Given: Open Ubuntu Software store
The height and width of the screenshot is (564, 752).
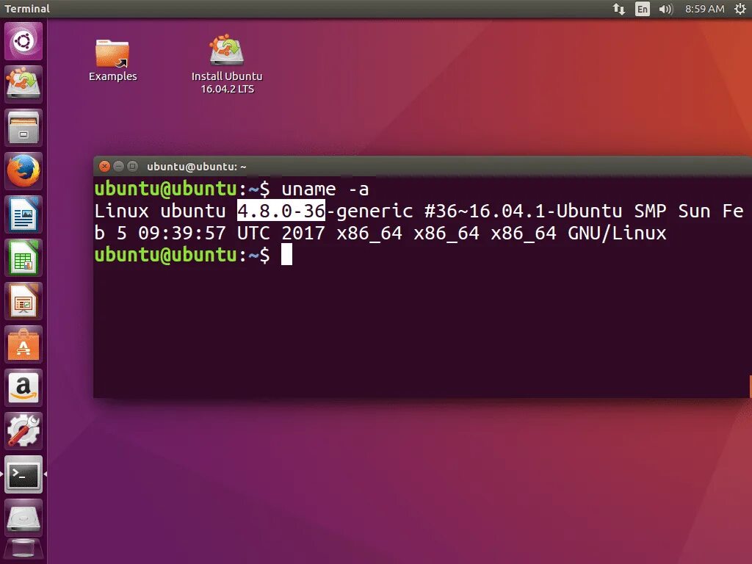Looking at the screenshot, I should coord(23,344).
